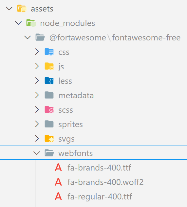Collapse the webfonts folder chevron
Screen dimensions: 187x207
tap(37, 153)
